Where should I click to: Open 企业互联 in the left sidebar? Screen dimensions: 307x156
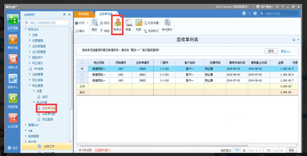click(x=13, y=121)
